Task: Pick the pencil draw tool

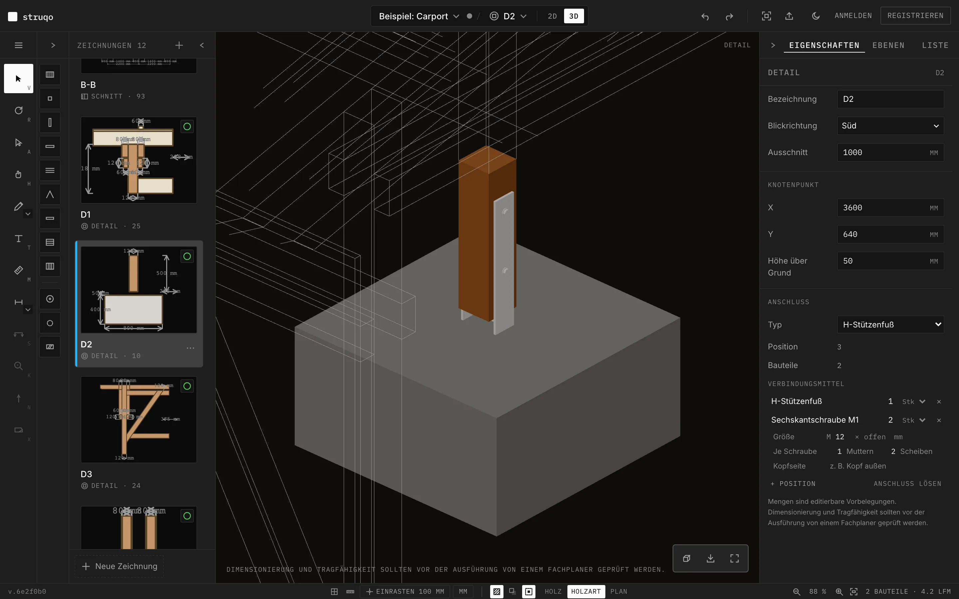Action: (18, 206)
